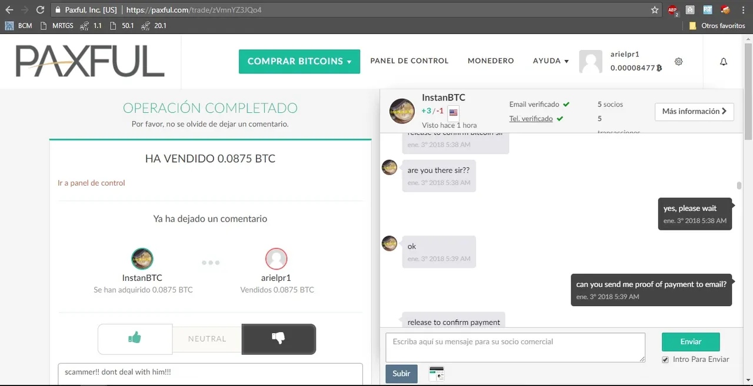Open the Adblock Plus extension icon
This screenshot has height=386, width=753.
coord(673,10)
